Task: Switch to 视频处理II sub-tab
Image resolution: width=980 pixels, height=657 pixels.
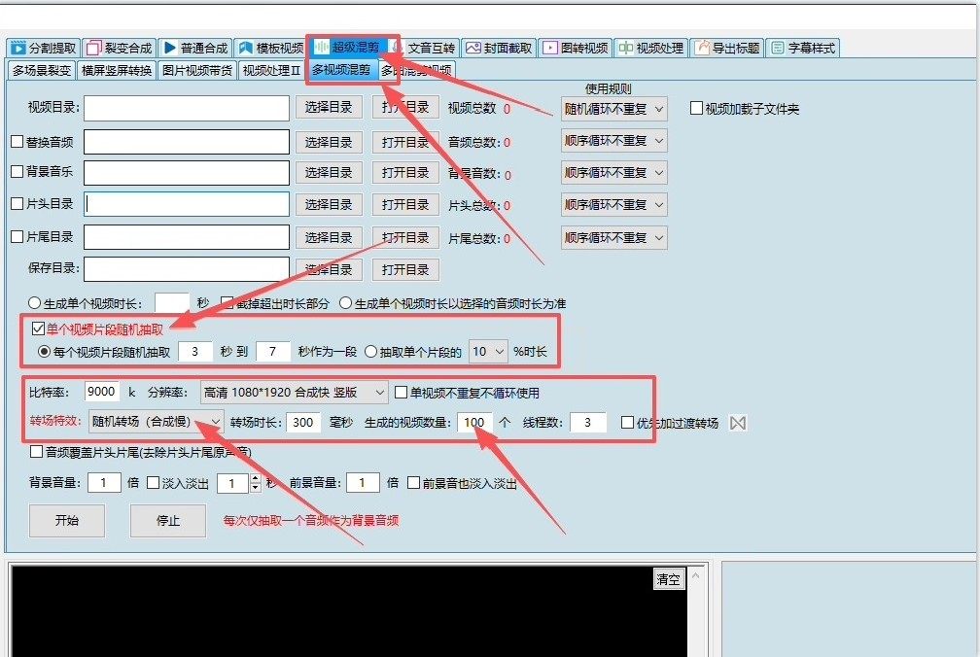Action: point(271,71)
